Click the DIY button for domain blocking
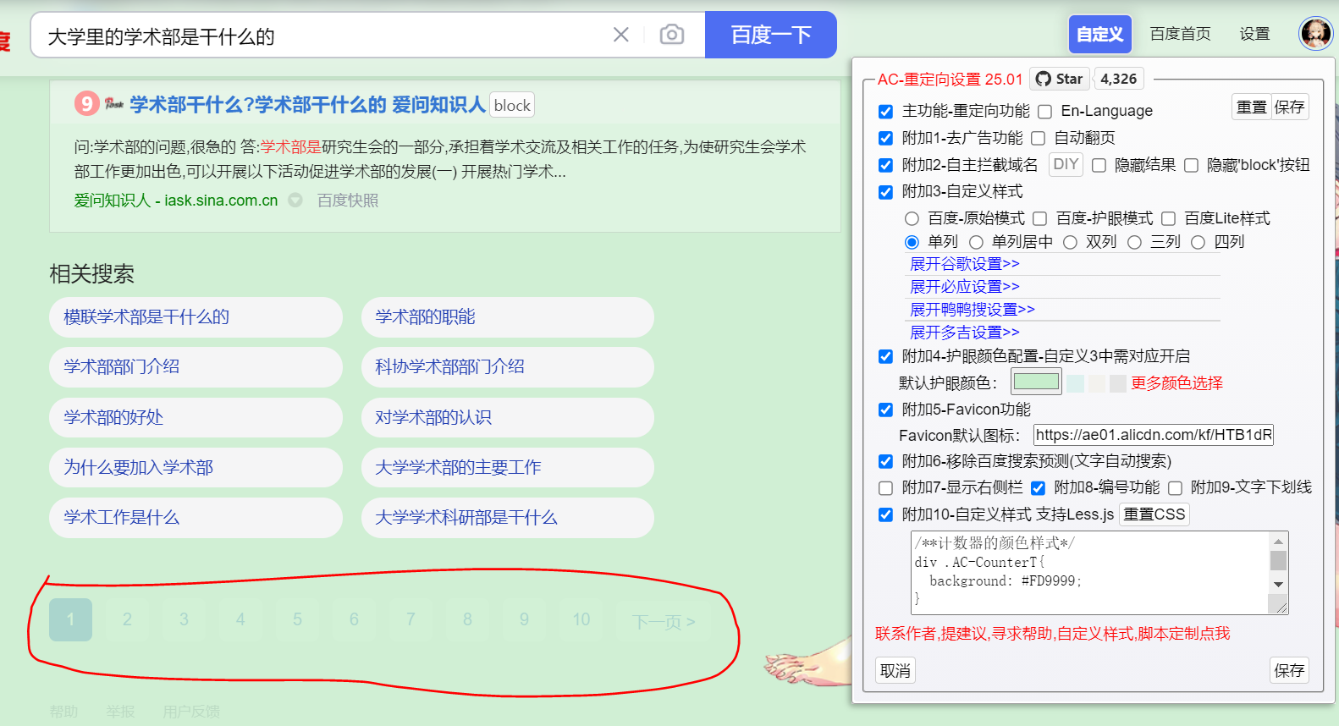The height and width of the screenshot is (726, 1339). 1066,164
